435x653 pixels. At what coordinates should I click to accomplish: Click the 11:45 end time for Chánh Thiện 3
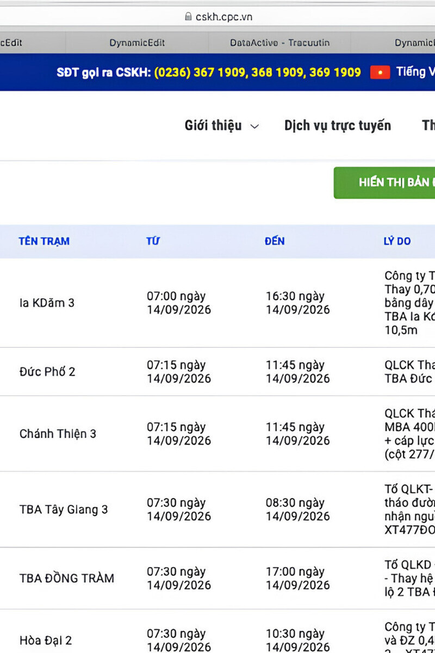pos(298,434)
